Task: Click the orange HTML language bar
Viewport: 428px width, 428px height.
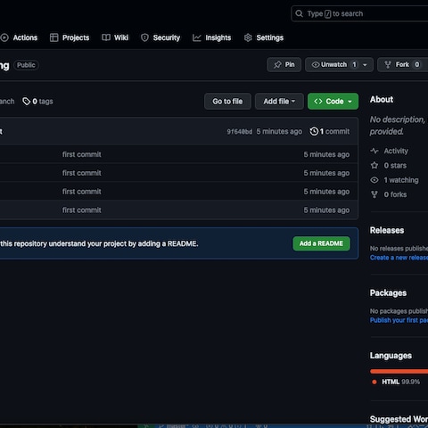Action: [x=399, y=371]
